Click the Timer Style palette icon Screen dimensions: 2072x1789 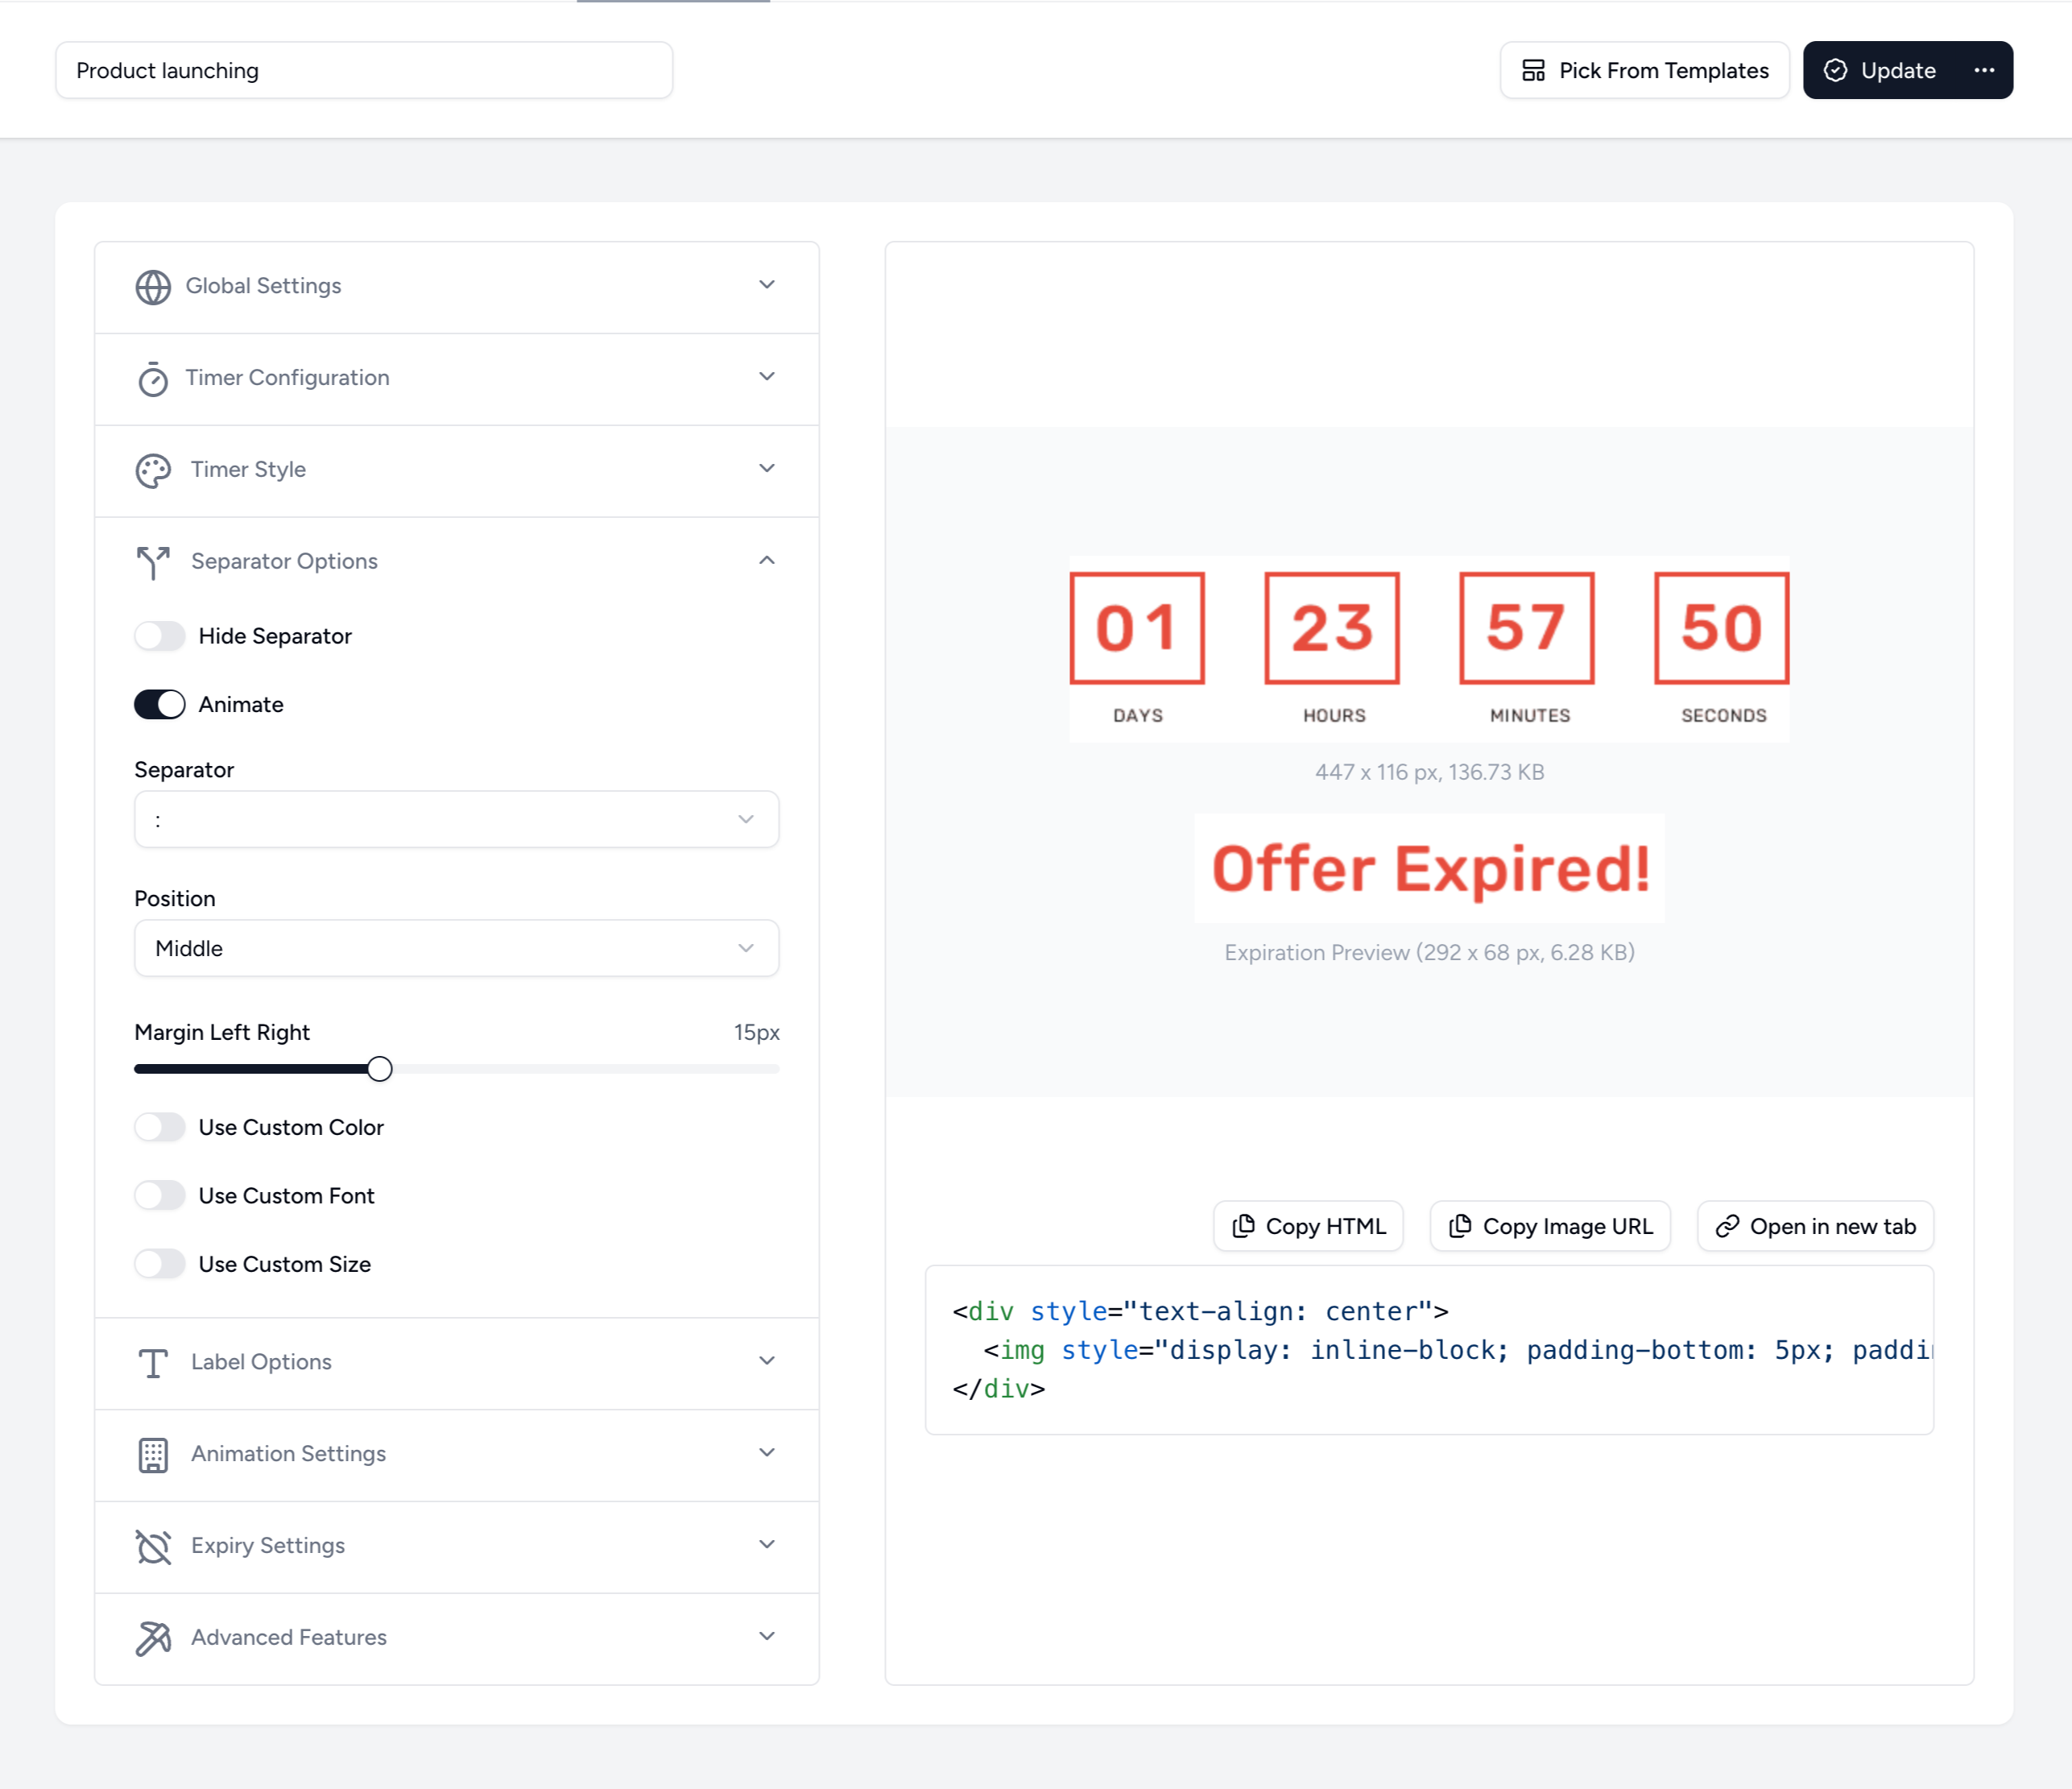coord(152,470)
